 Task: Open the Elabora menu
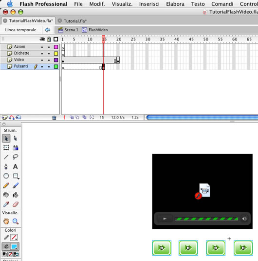click(175, 4)
